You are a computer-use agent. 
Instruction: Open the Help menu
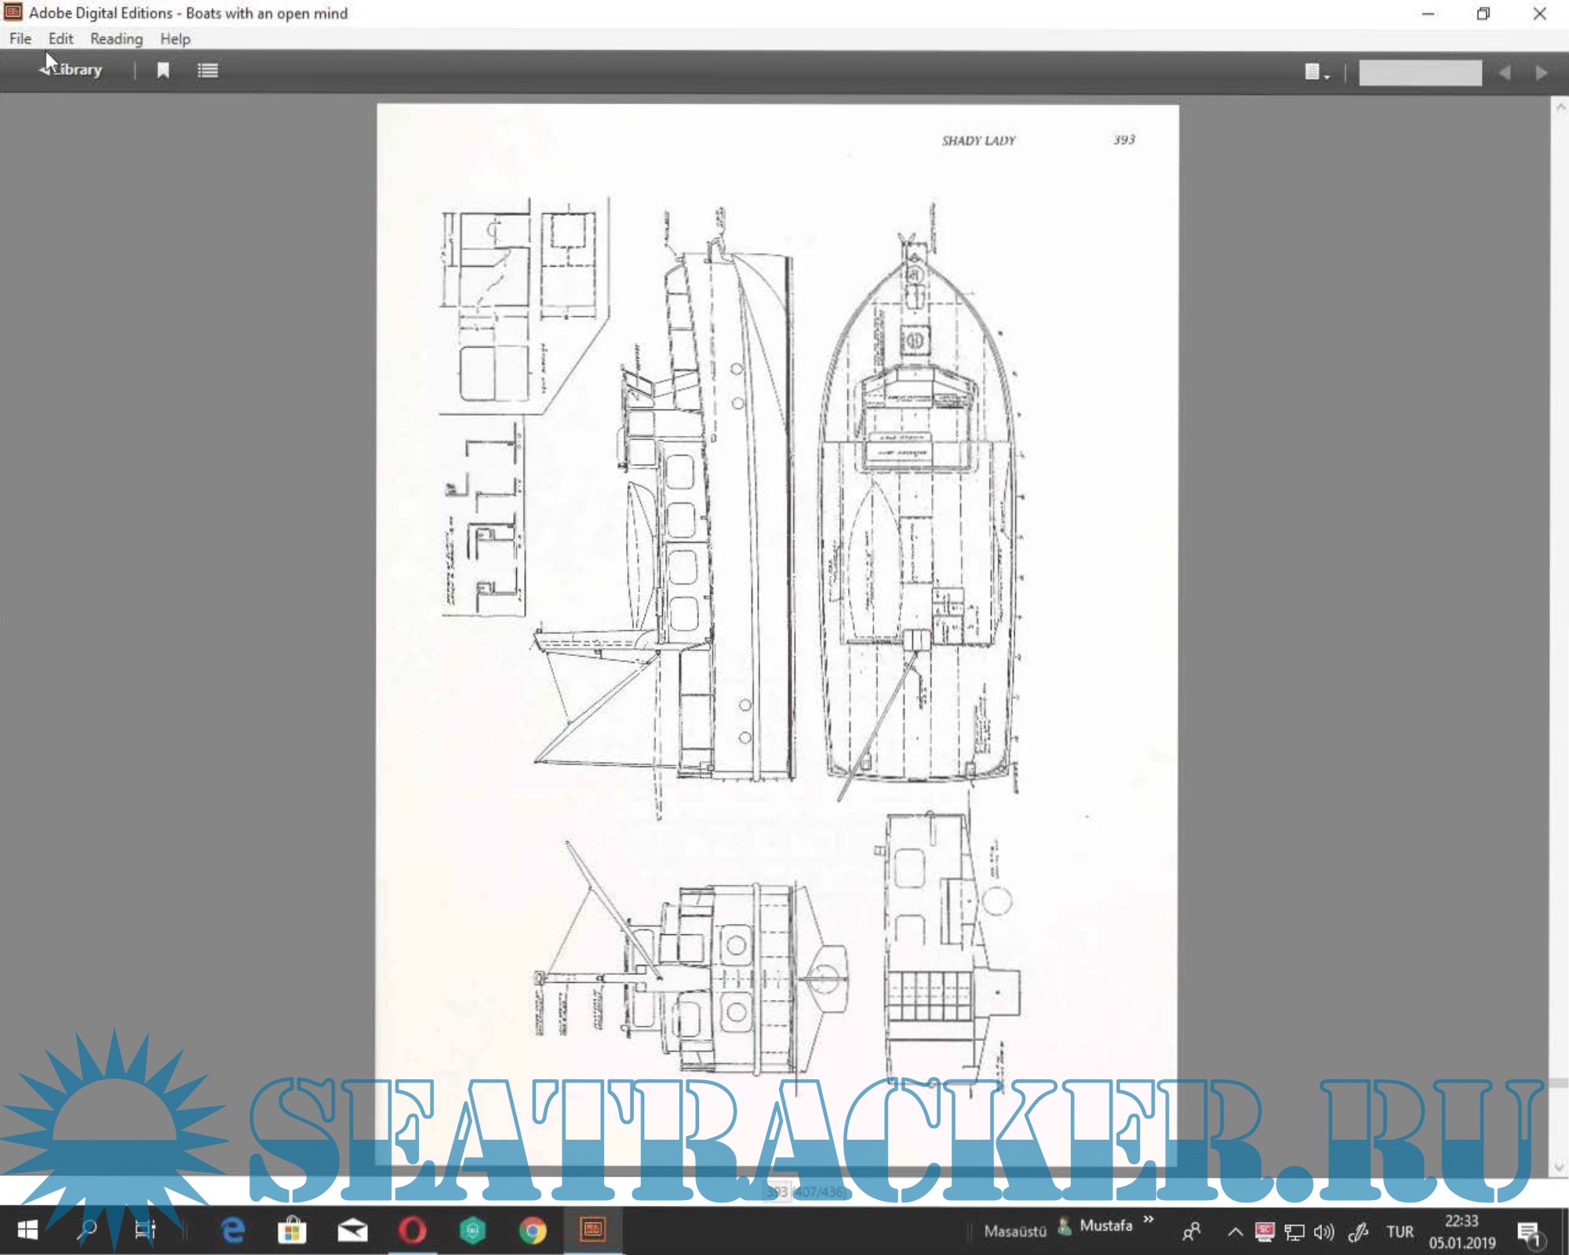[x=175, y=38]
